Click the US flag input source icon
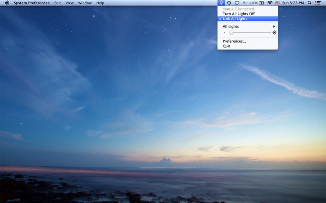This screenshot has width=326, height=203. point(278,3)
